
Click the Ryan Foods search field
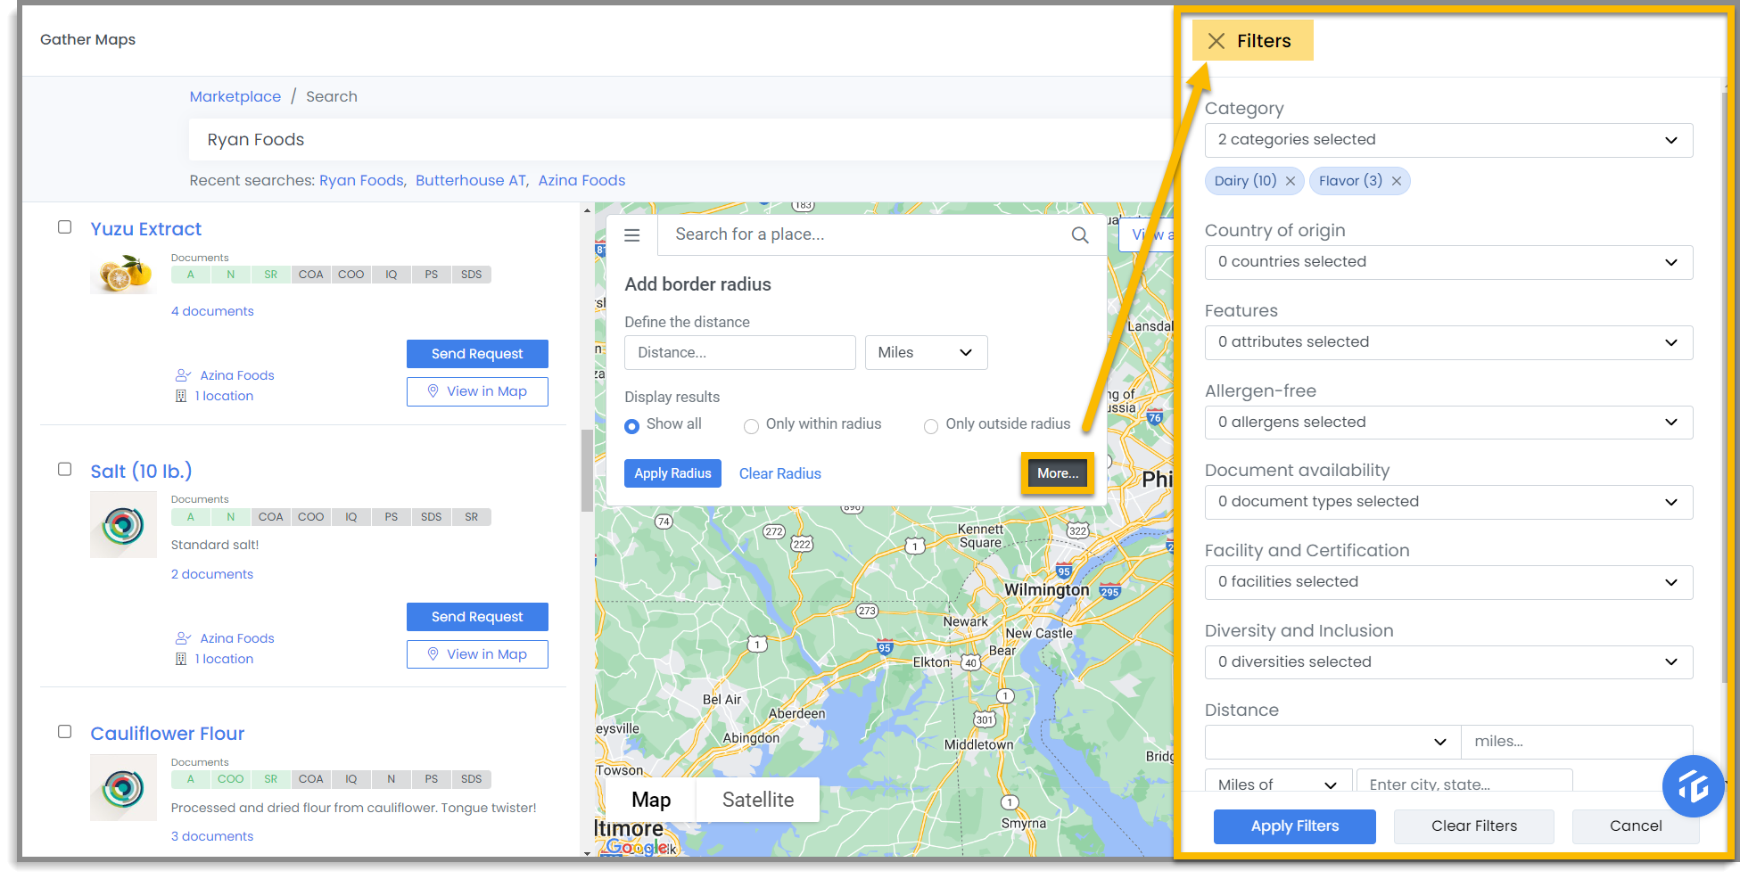[680, 140]
